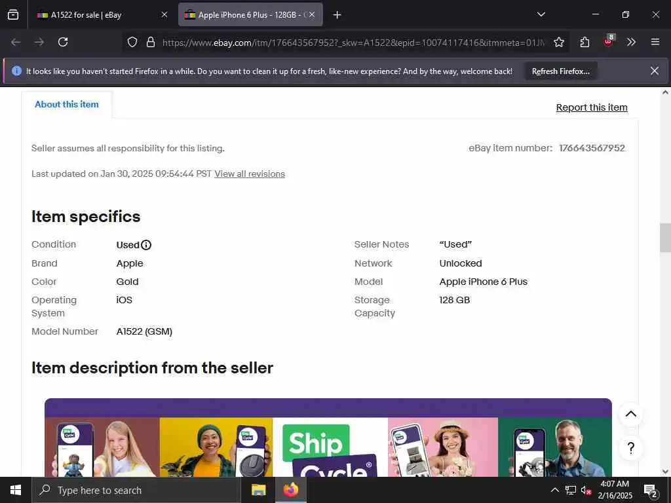The height and width of the screenshot is (503, 671).
Task: Open the red extension with badge 8
Action: click(609, 41)
